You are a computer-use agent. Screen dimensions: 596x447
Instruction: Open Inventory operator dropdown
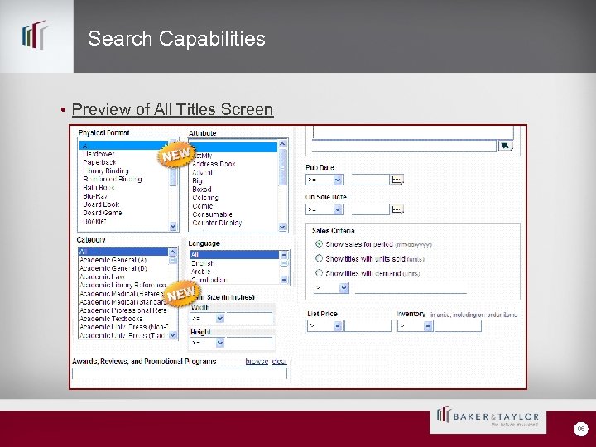point(428,326)
